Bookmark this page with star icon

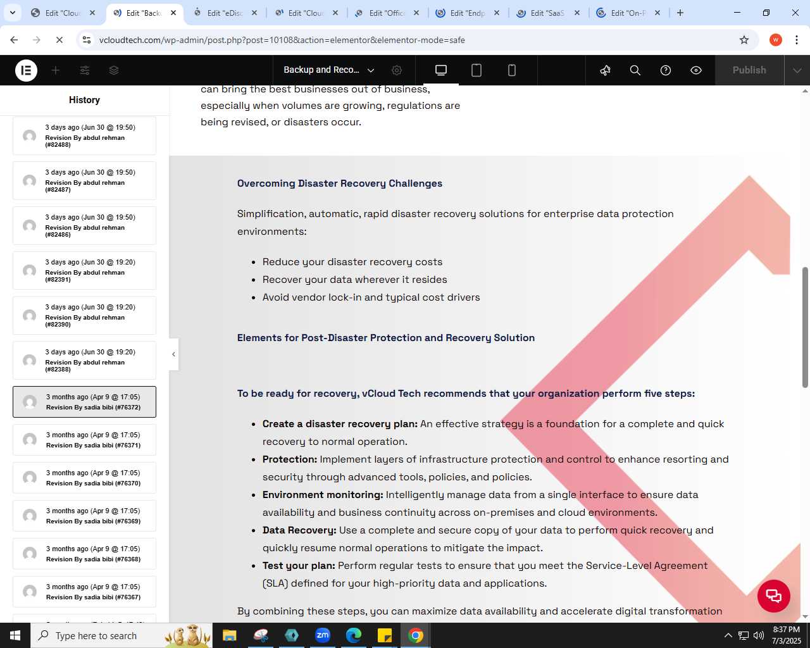tap(744, 40)
